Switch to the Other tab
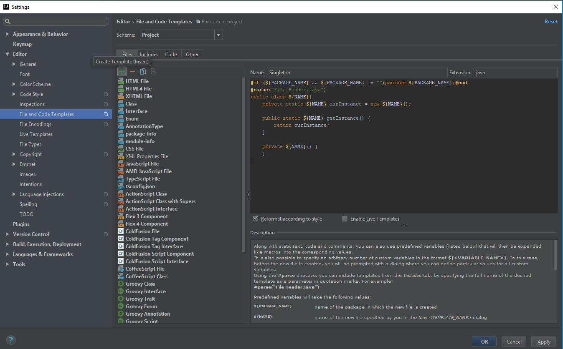Viewport: 563px width, 349px height. [x=192, y=55]
